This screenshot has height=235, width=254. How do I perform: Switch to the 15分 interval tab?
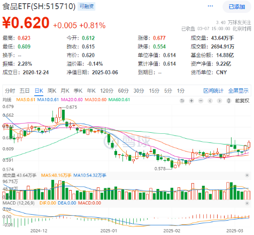click(154, 90)
